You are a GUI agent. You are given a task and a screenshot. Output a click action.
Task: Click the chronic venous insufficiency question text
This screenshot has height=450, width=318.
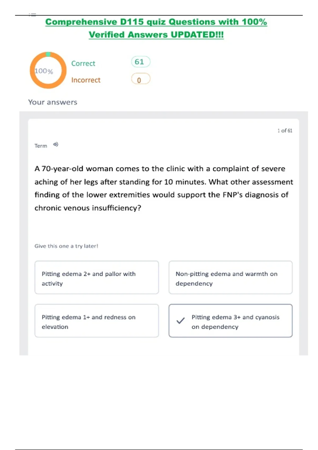164,188
